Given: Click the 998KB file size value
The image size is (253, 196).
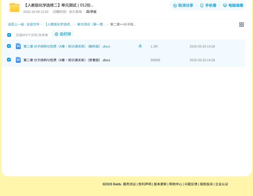Looking at the screenshot, I should tap(155, 60).
